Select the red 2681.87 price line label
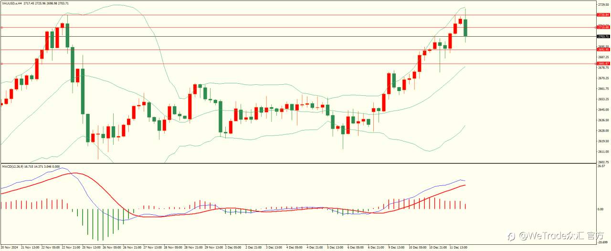 point(603,63)
